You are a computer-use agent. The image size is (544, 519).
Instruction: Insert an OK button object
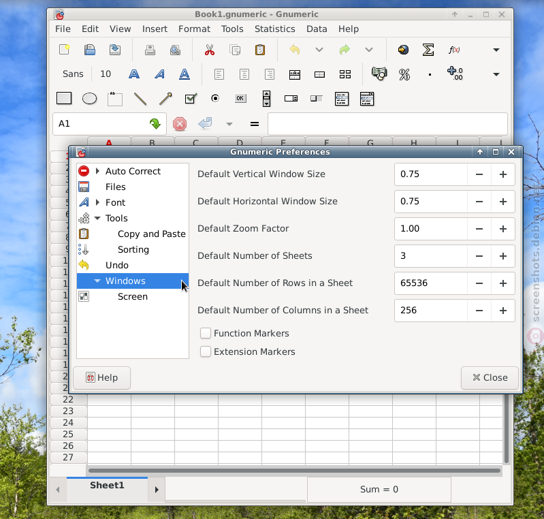pyautogui.click(x=240, y=98)
